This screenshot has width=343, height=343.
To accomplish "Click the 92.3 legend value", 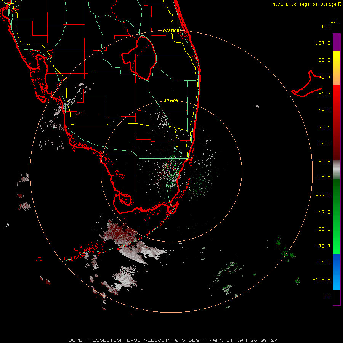I will [x=324, y=60].
